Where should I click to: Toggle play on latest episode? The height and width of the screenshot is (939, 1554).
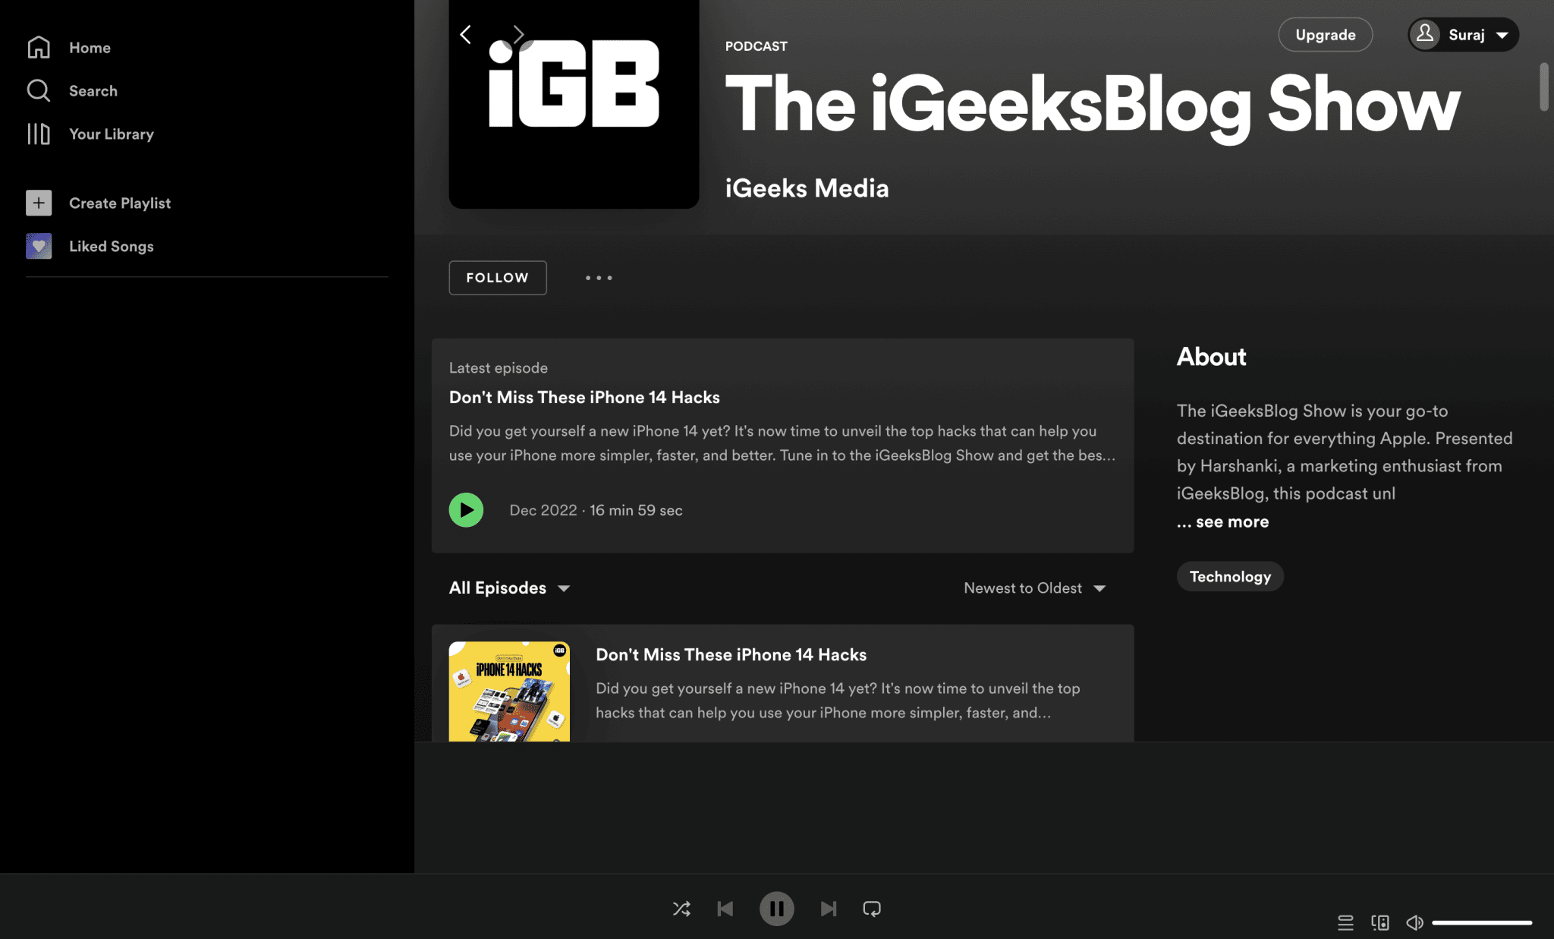[466, 509]
